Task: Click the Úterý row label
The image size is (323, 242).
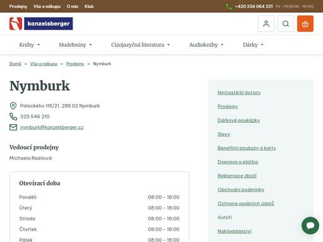Action: click(x=26, y=208)
